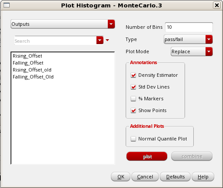Click the Search input field

click(55, 41)
